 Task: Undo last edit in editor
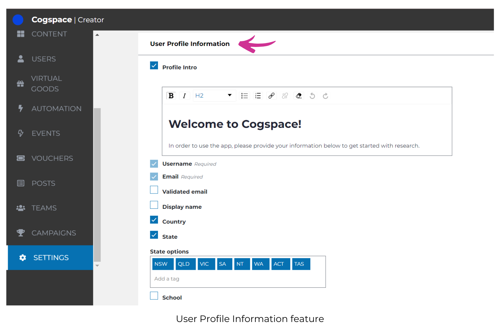point(312,96)
